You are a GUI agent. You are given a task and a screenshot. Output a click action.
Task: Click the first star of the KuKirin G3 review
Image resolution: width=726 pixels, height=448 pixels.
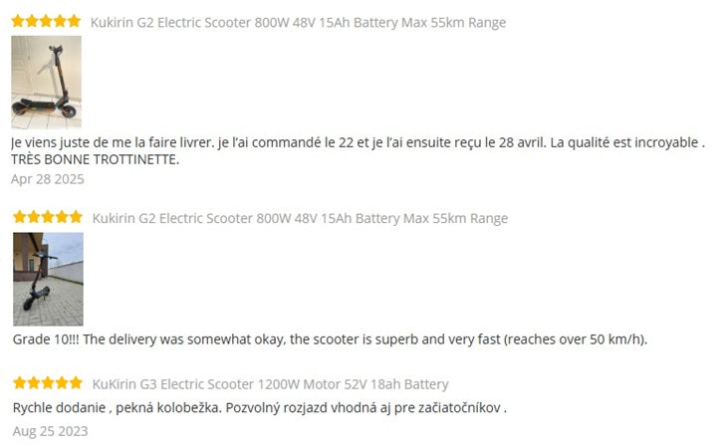tap(19, 383)
